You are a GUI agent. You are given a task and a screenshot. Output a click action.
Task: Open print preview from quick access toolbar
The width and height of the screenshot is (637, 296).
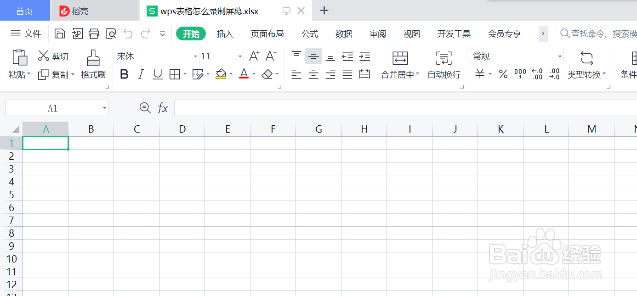coord(111,34)
